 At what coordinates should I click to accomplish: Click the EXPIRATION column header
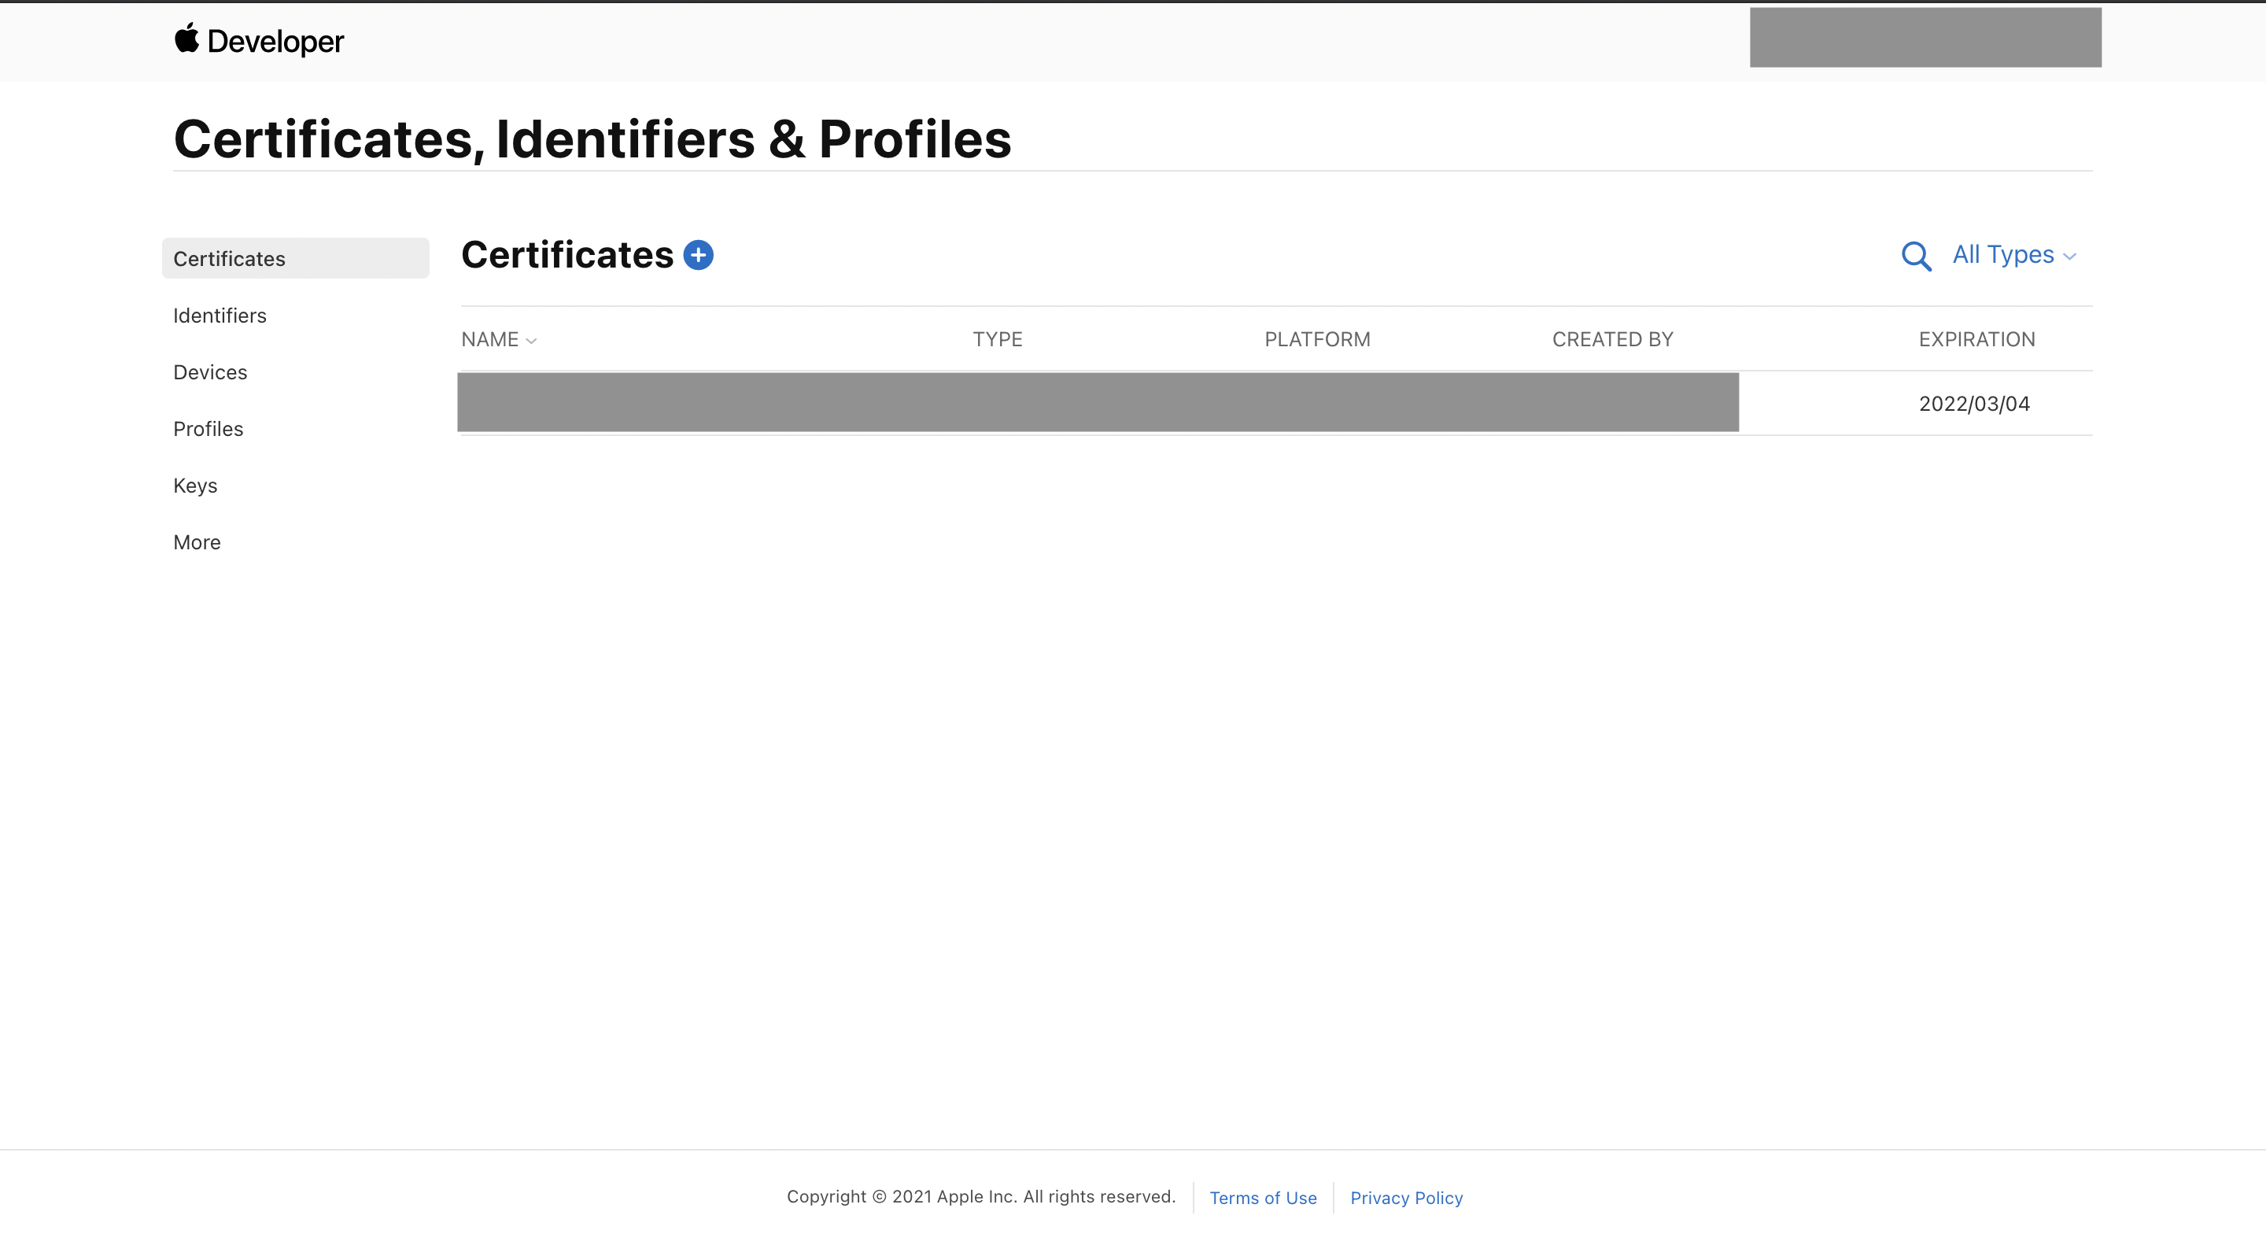(x=1976, y=340)
